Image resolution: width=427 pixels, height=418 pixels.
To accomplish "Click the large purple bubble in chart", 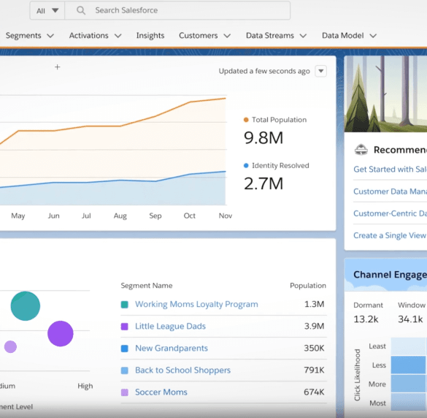I will pos(61,334).
